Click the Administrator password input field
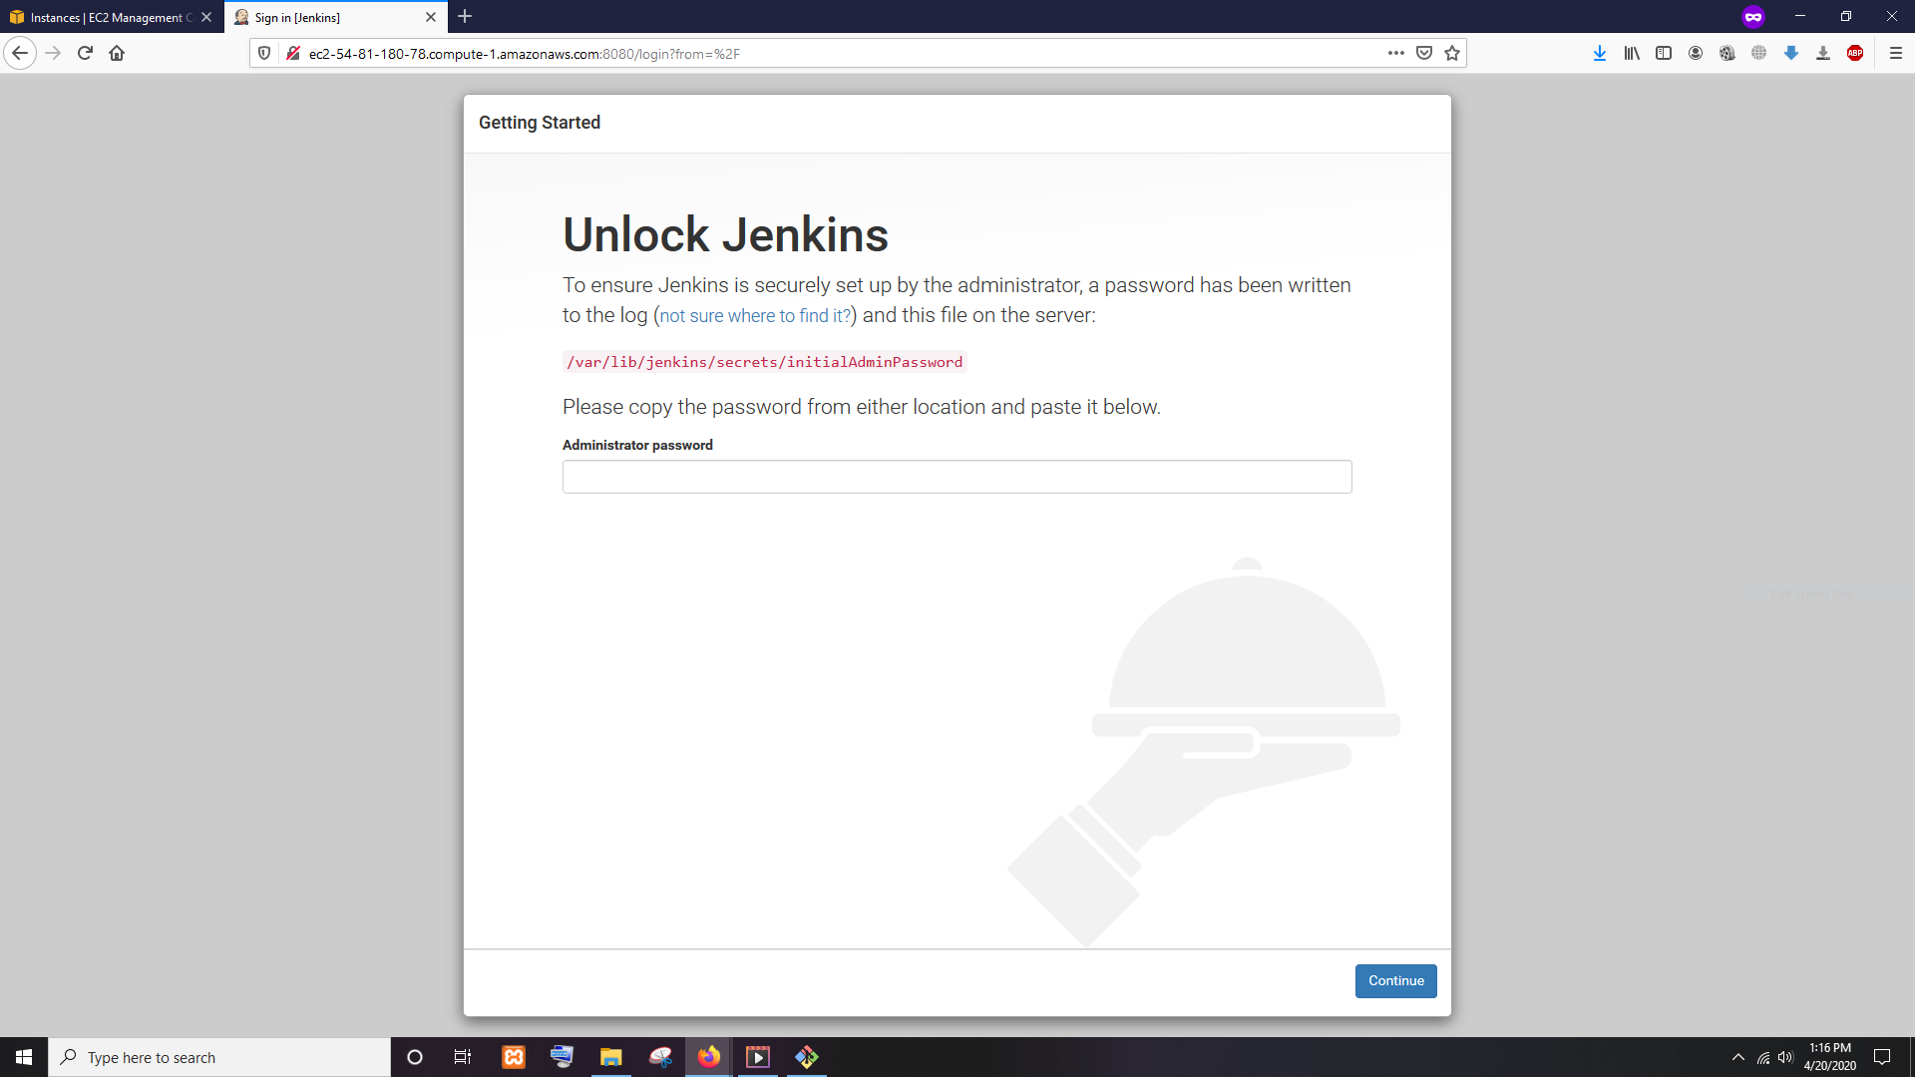Image resolution: width=1915 pixels, height=1077 pixels. tap(957, 477)
